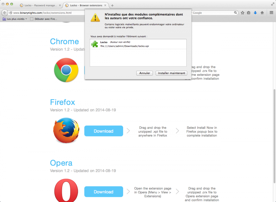Close the Locko Browser extensions tab

pyautogui.click(x=105, y=5)
